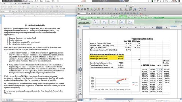182x102 pixels.
Task: Switch to the PORTFOLIO sheet tab
Action: point(100,99)
